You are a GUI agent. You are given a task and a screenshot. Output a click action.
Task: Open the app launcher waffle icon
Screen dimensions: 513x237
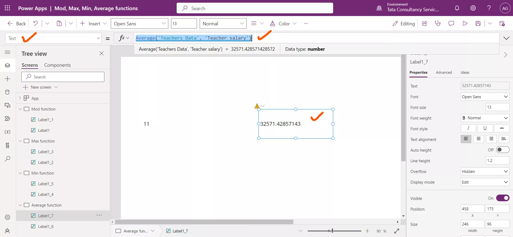[x=7, y=8]
